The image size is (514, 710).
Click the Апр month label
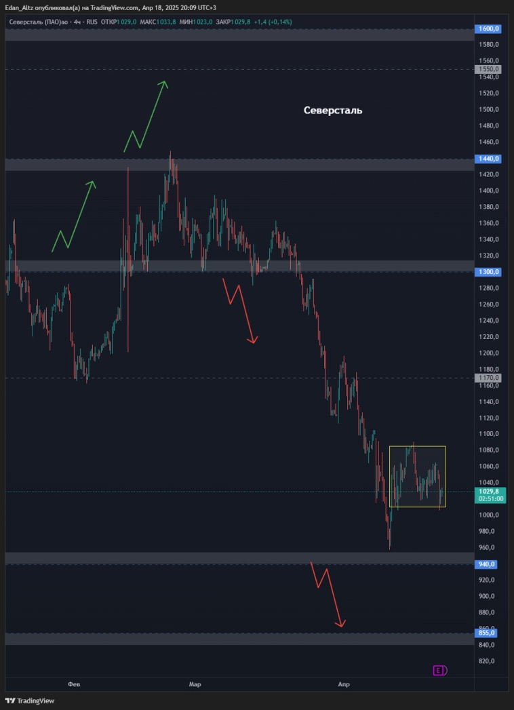[x=344, y=684]
